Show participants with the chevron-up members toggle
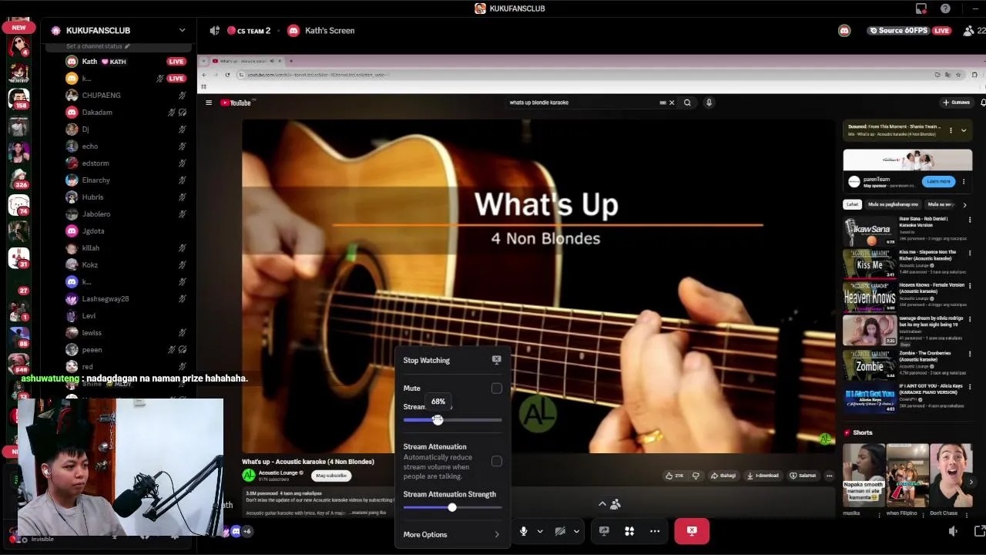This screenshot has height=555, width=986. click(609, 504)
